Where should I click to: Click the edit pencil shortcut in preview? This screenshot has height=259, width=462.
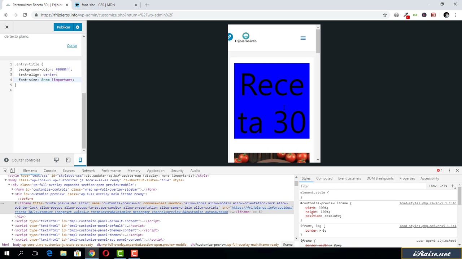click(230, 37)
